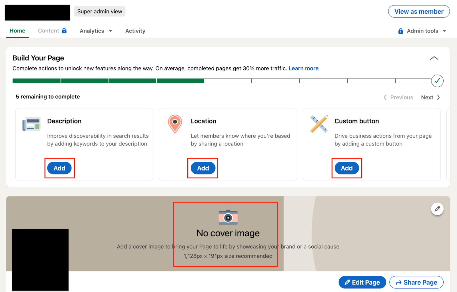Click the Edit Page button
This screenshot has width=457, height=292.
coord(362,282)
